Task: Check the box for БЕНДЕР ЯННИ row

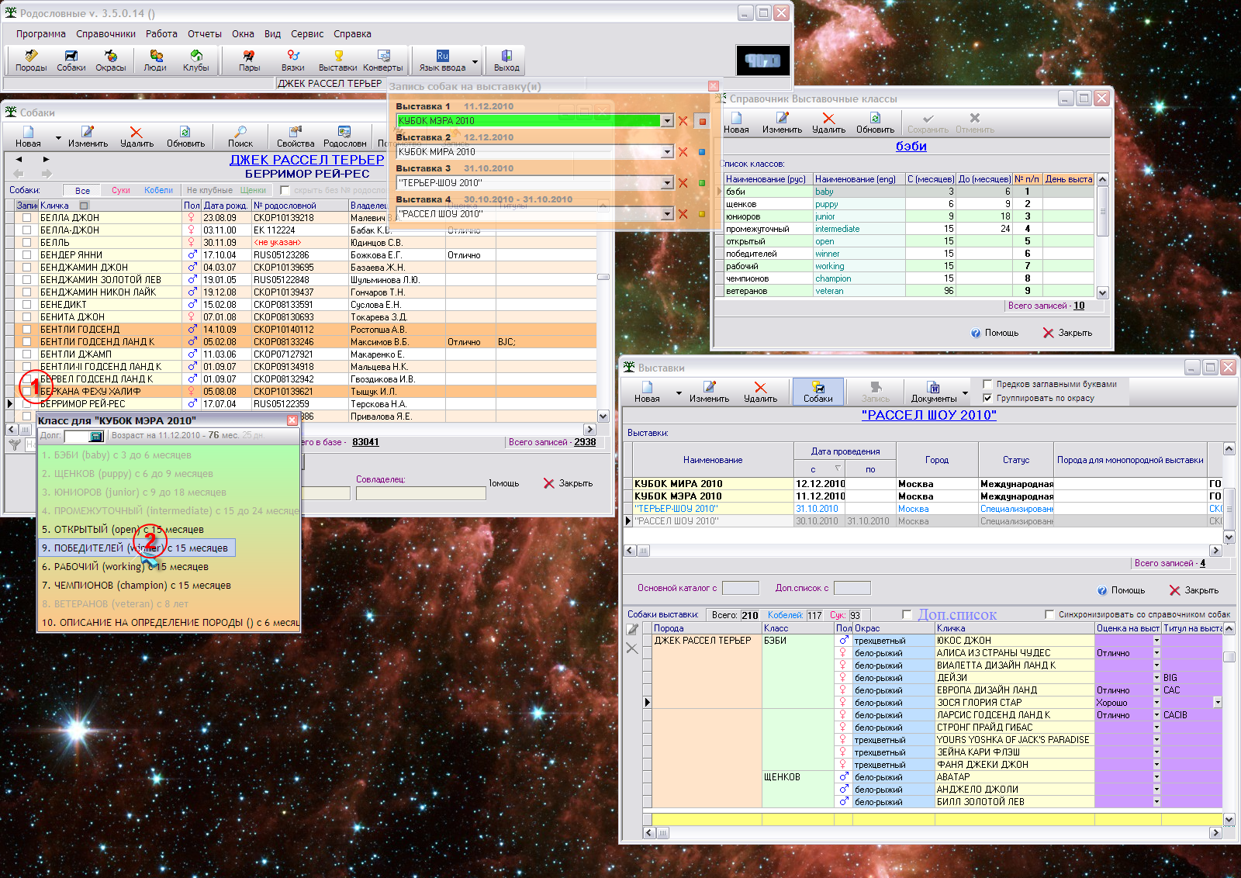Action: point(26,255)
